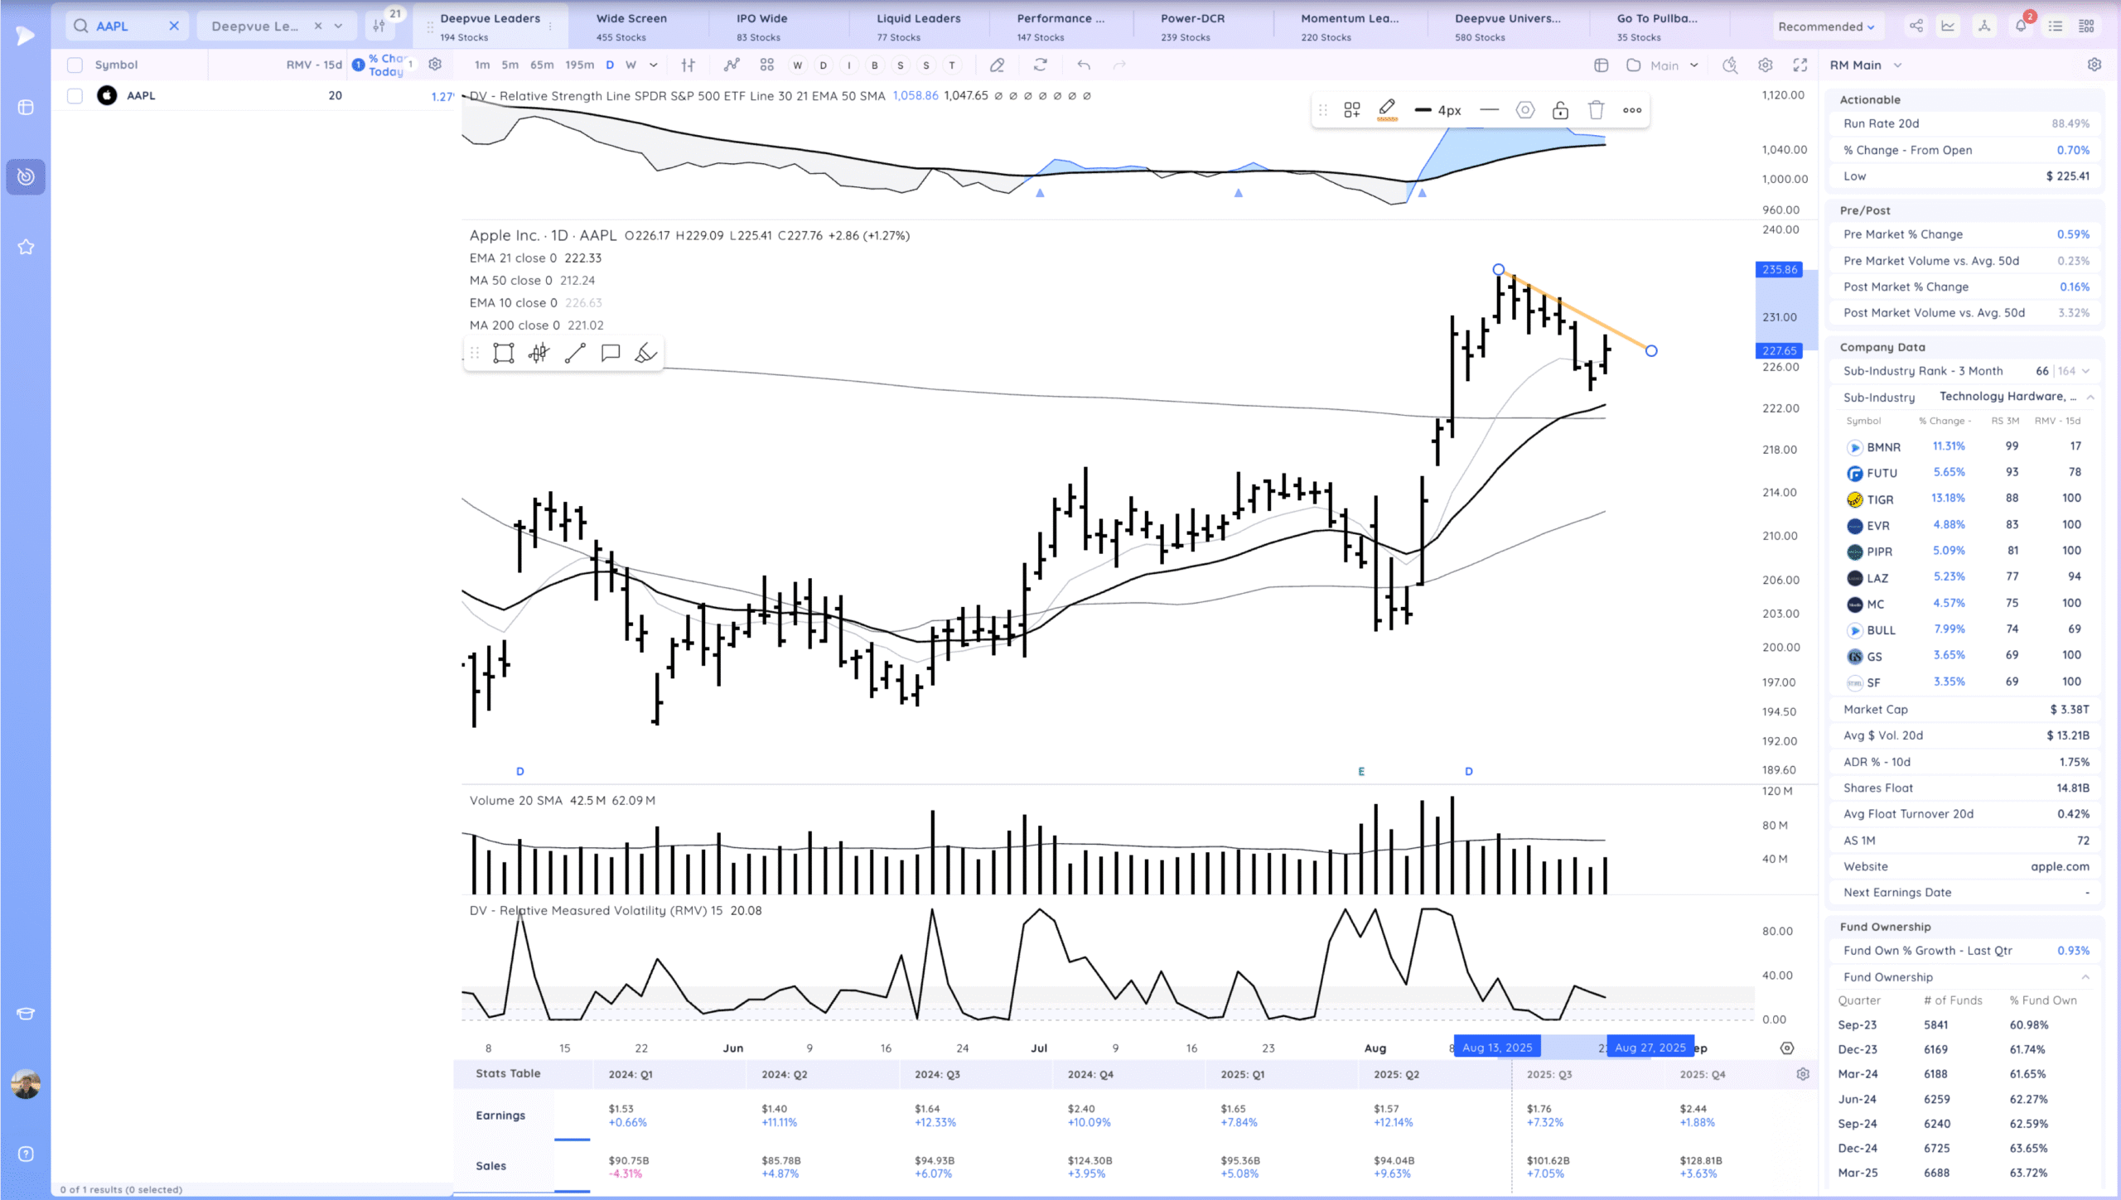The width and height of the screenshot is (2121, 1200).
Task: Open stats table settings gear
Action: coord(1802,1074)
